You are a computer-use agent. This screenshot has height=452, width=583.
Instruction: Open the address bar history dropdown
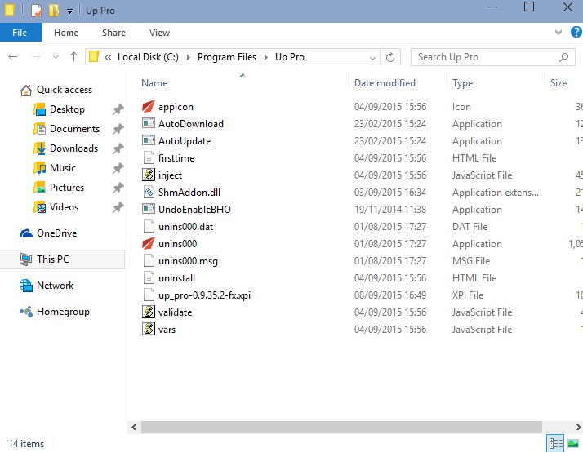click(x=372, y=57)
